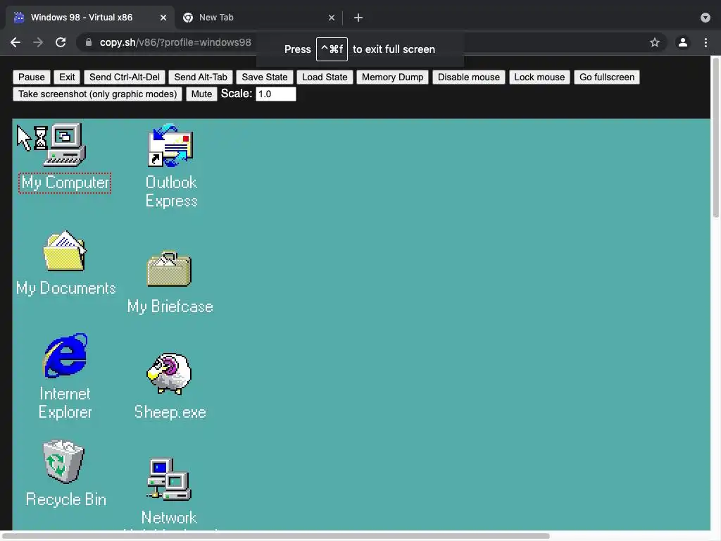Viewport: 721px width, 541px height.
Task: Click the Internet Explorer label text
Action: click(65, 403)
